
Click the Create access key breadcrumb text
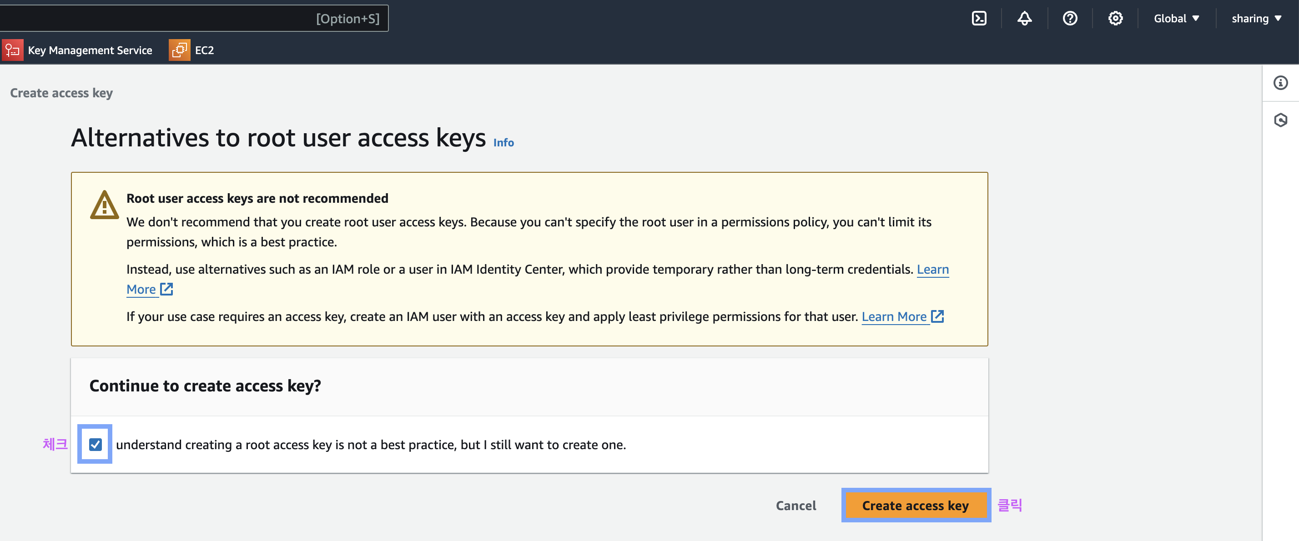tap(61, 93)
